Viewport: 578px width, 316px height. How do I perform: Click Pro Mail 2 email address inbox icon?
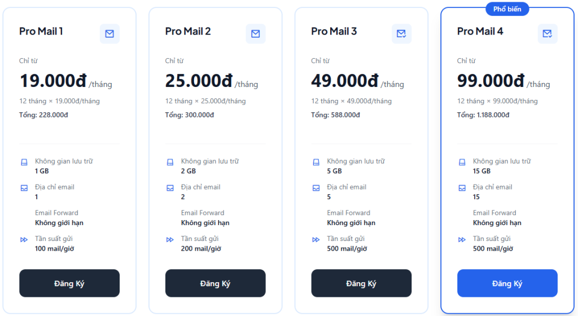point(170,188)
